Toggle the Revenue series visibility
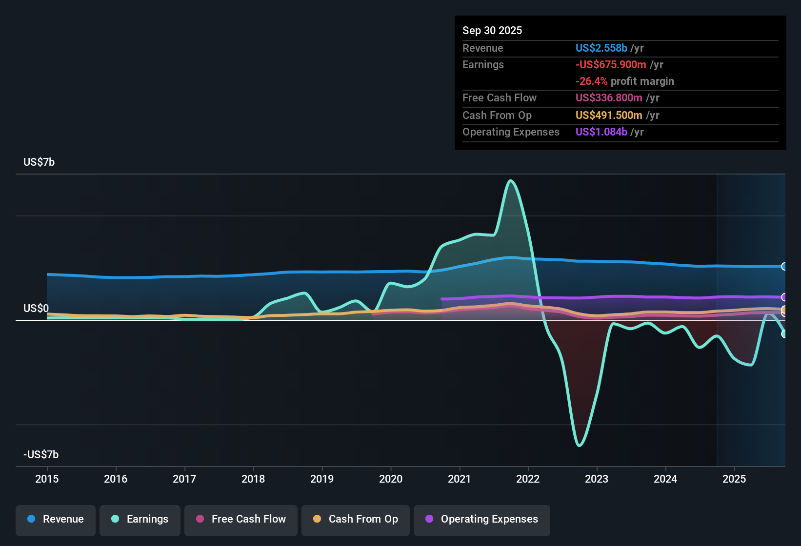This screenshot has height=546, width=801. [x=55, y=519]
